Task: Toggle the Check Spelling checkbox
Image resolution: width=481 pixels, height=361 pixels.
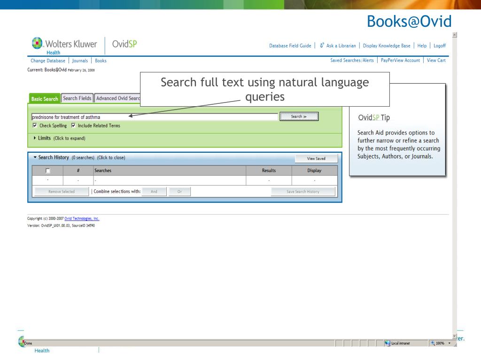Action: [x=35, y=125]
